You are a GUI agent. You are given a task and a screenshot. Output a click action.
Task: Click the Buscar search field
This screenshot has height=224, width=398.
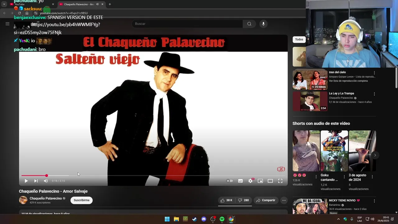click(x=187, y=24)
